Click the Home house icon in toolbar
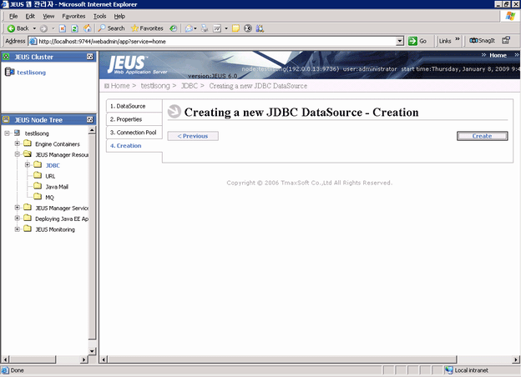Image resolution: width=521 pixels, height=377 pixels. 87,28
